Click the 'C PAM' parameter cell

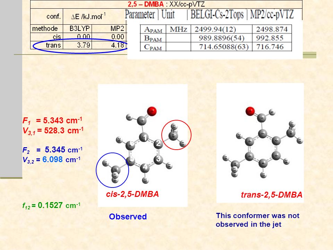(153, 47)
